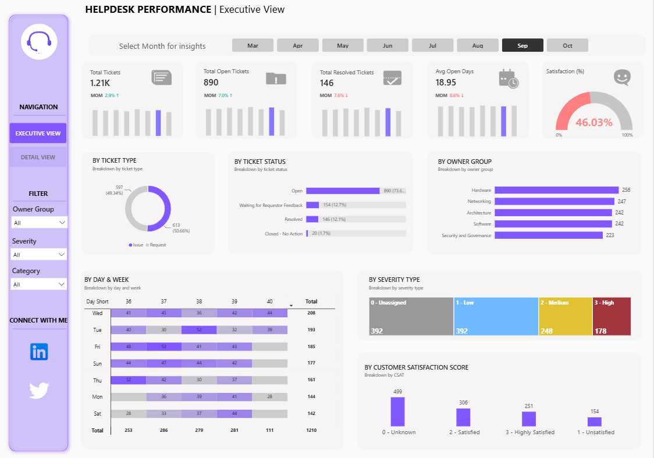Click the sort arrow beside week 40
The height and width of the screenshot is (458, 654).
click(x=291, y=306)
